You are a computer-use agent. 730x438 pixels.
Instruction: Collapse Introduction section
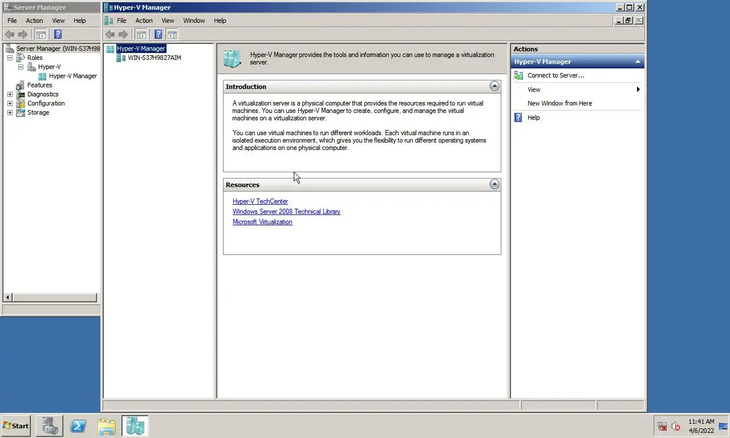tap(494, 86)
